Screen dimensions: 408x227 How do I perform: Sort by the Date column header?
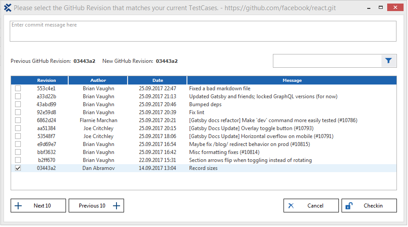click(158, 81)
